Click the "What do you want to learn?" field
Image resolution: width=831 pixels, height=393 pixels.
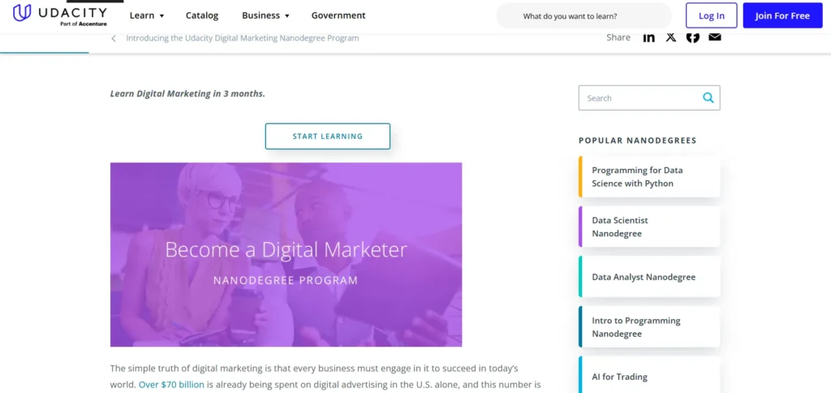583,15
